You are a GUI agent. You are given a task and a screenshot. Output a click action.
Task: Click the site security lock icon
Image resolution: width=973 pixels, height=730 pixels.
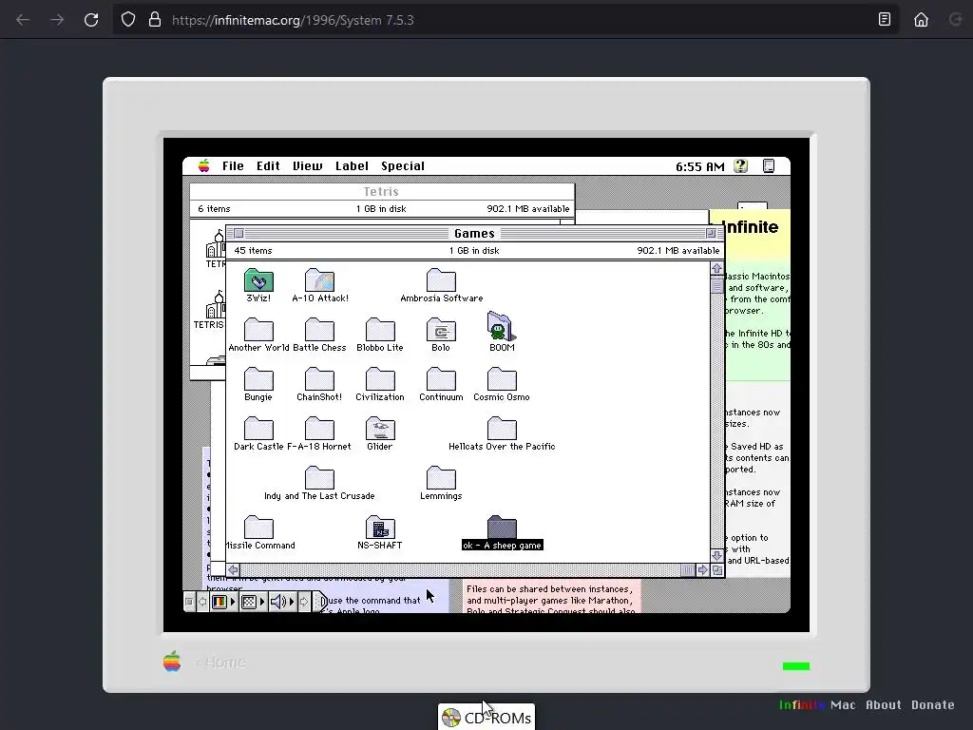point(155,20)
